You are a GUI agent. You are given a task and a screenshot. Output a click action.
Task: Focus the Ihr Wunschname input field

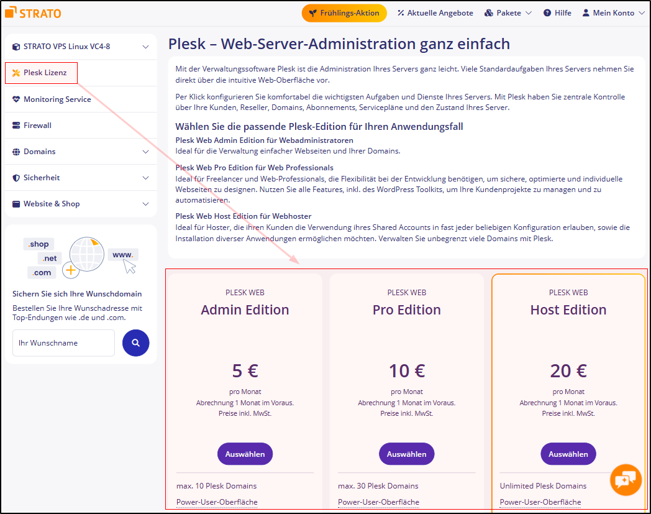pos(63,343)
